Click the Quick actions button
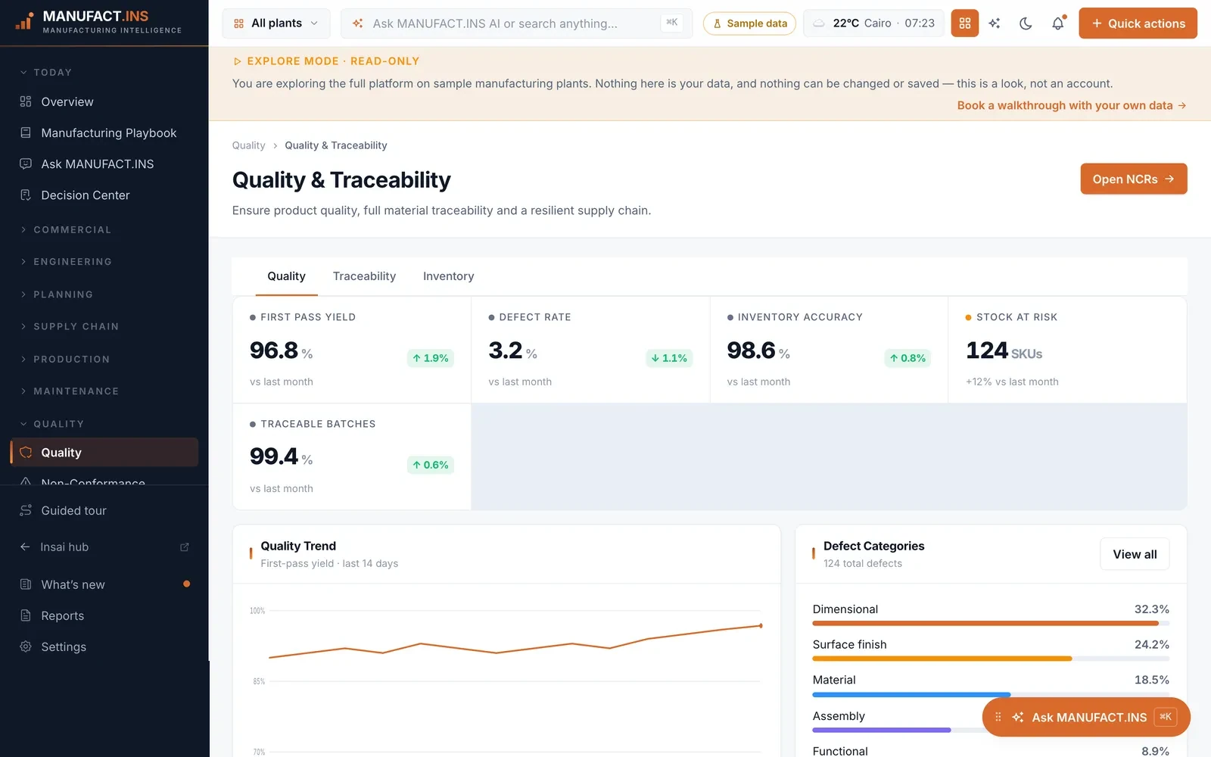Viewport: 1211px width, 757px height. coord(1138,23)
